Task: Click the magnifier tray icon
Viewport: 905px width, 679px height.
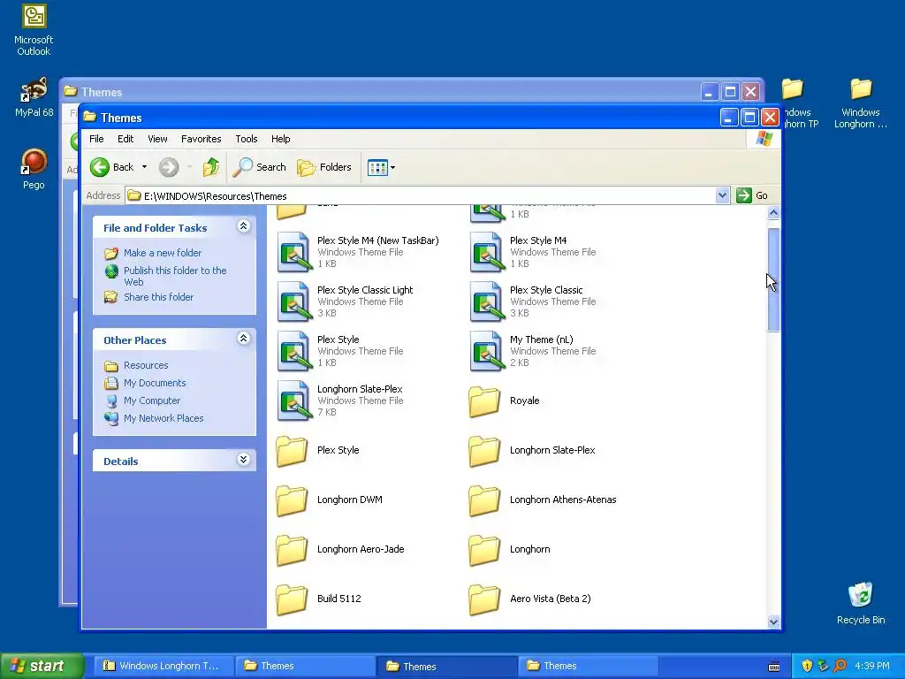Action: coord(840,667)
